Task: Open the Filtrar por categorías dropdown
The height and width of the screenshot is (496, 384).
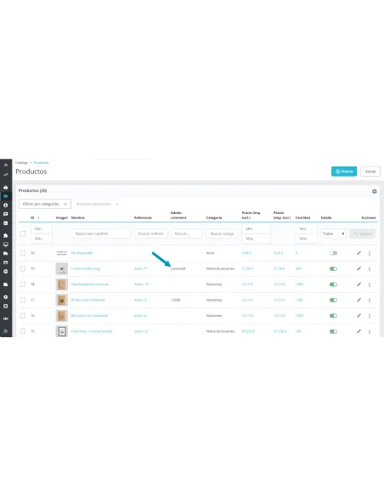Action: coord(45,204)
